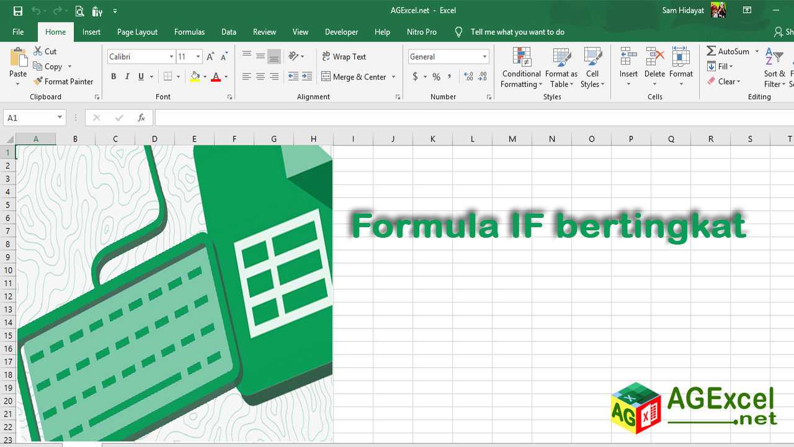
Task: Open the font size 11 dropdown
Action: click(x=198, y=56)
